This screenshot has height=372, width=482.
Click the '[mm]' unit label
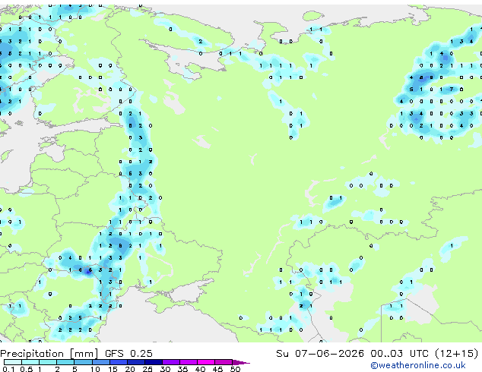coord(84,354)
